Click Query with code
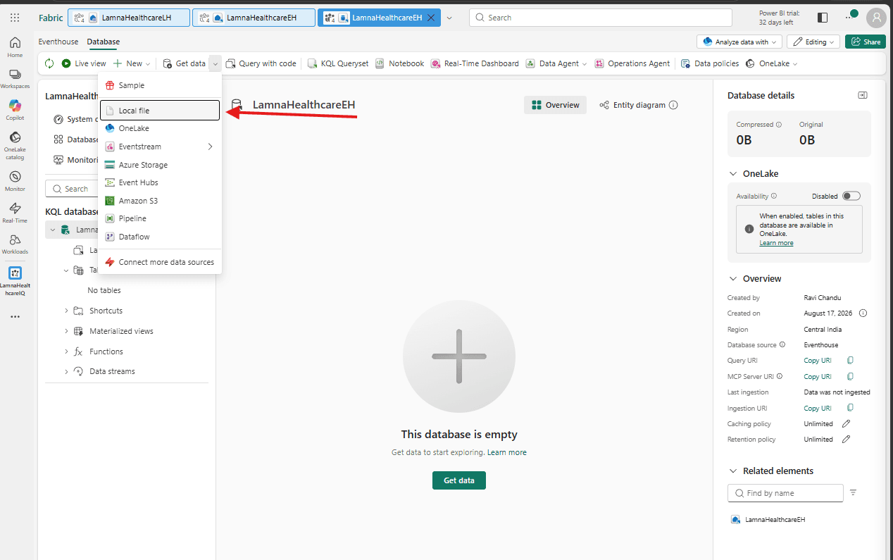 pyautogui.click(x=261, y=63)
